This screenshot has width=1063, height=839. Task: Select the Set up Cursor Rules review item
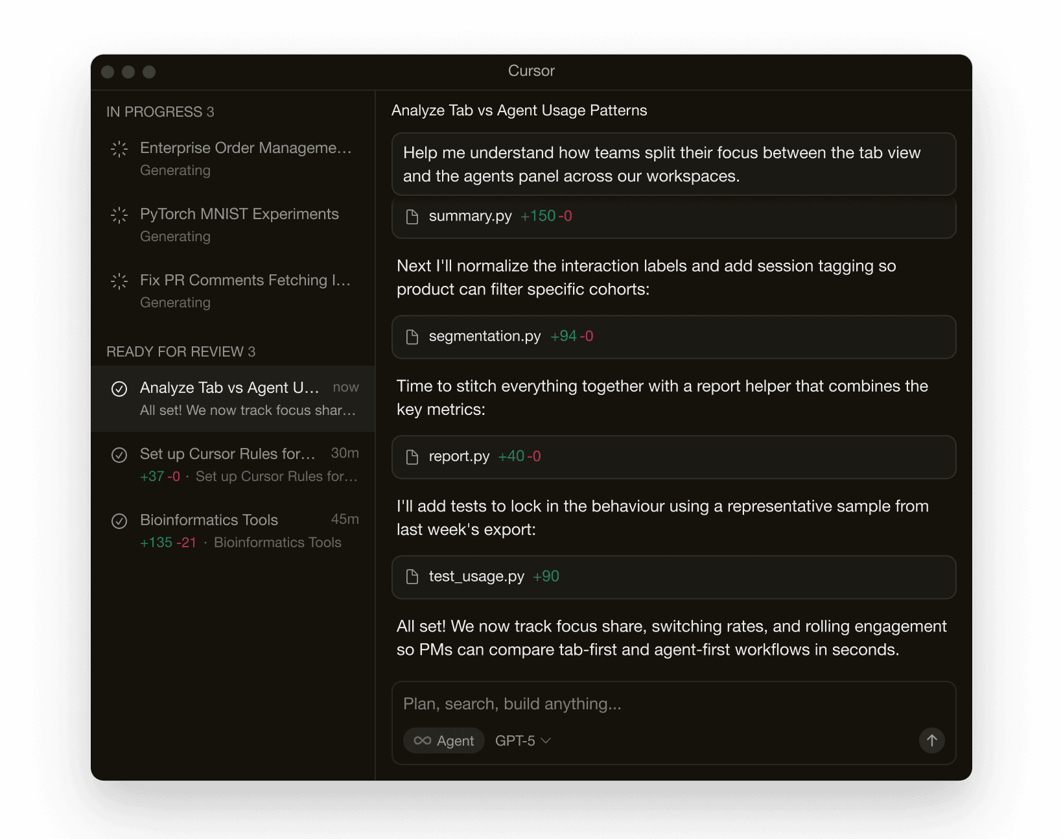click(233, 465)
